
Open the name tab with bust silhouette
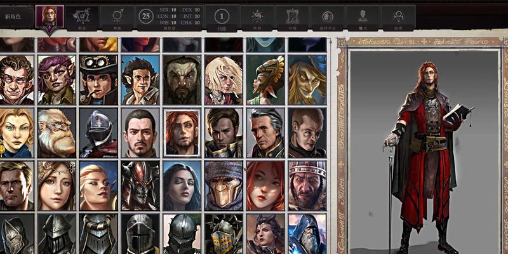[x=363, y=18]
